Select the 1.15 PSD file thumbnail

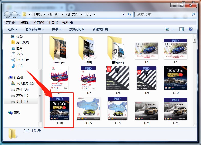pyautogui.click(x=117, y=108)
